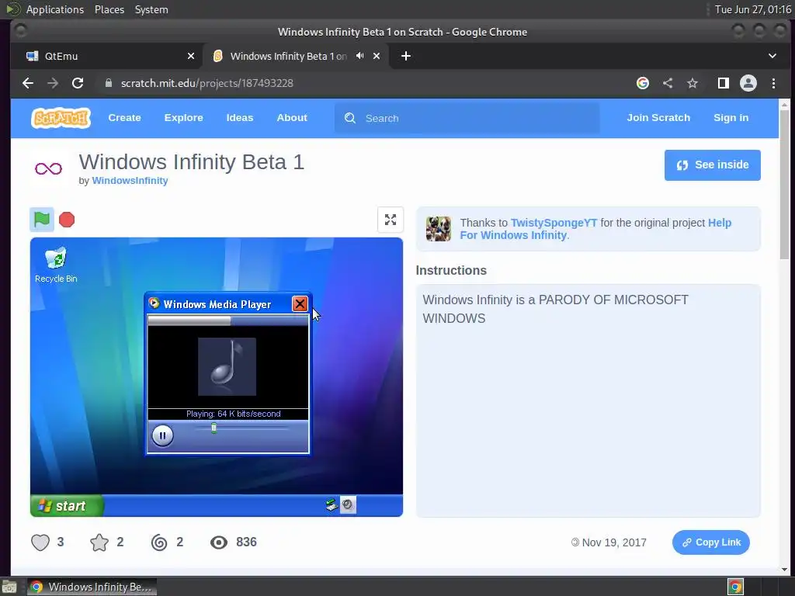The image size is (795, 596).
Task: Open TwistySpongeYT profile link
Action: coord(554,223)
